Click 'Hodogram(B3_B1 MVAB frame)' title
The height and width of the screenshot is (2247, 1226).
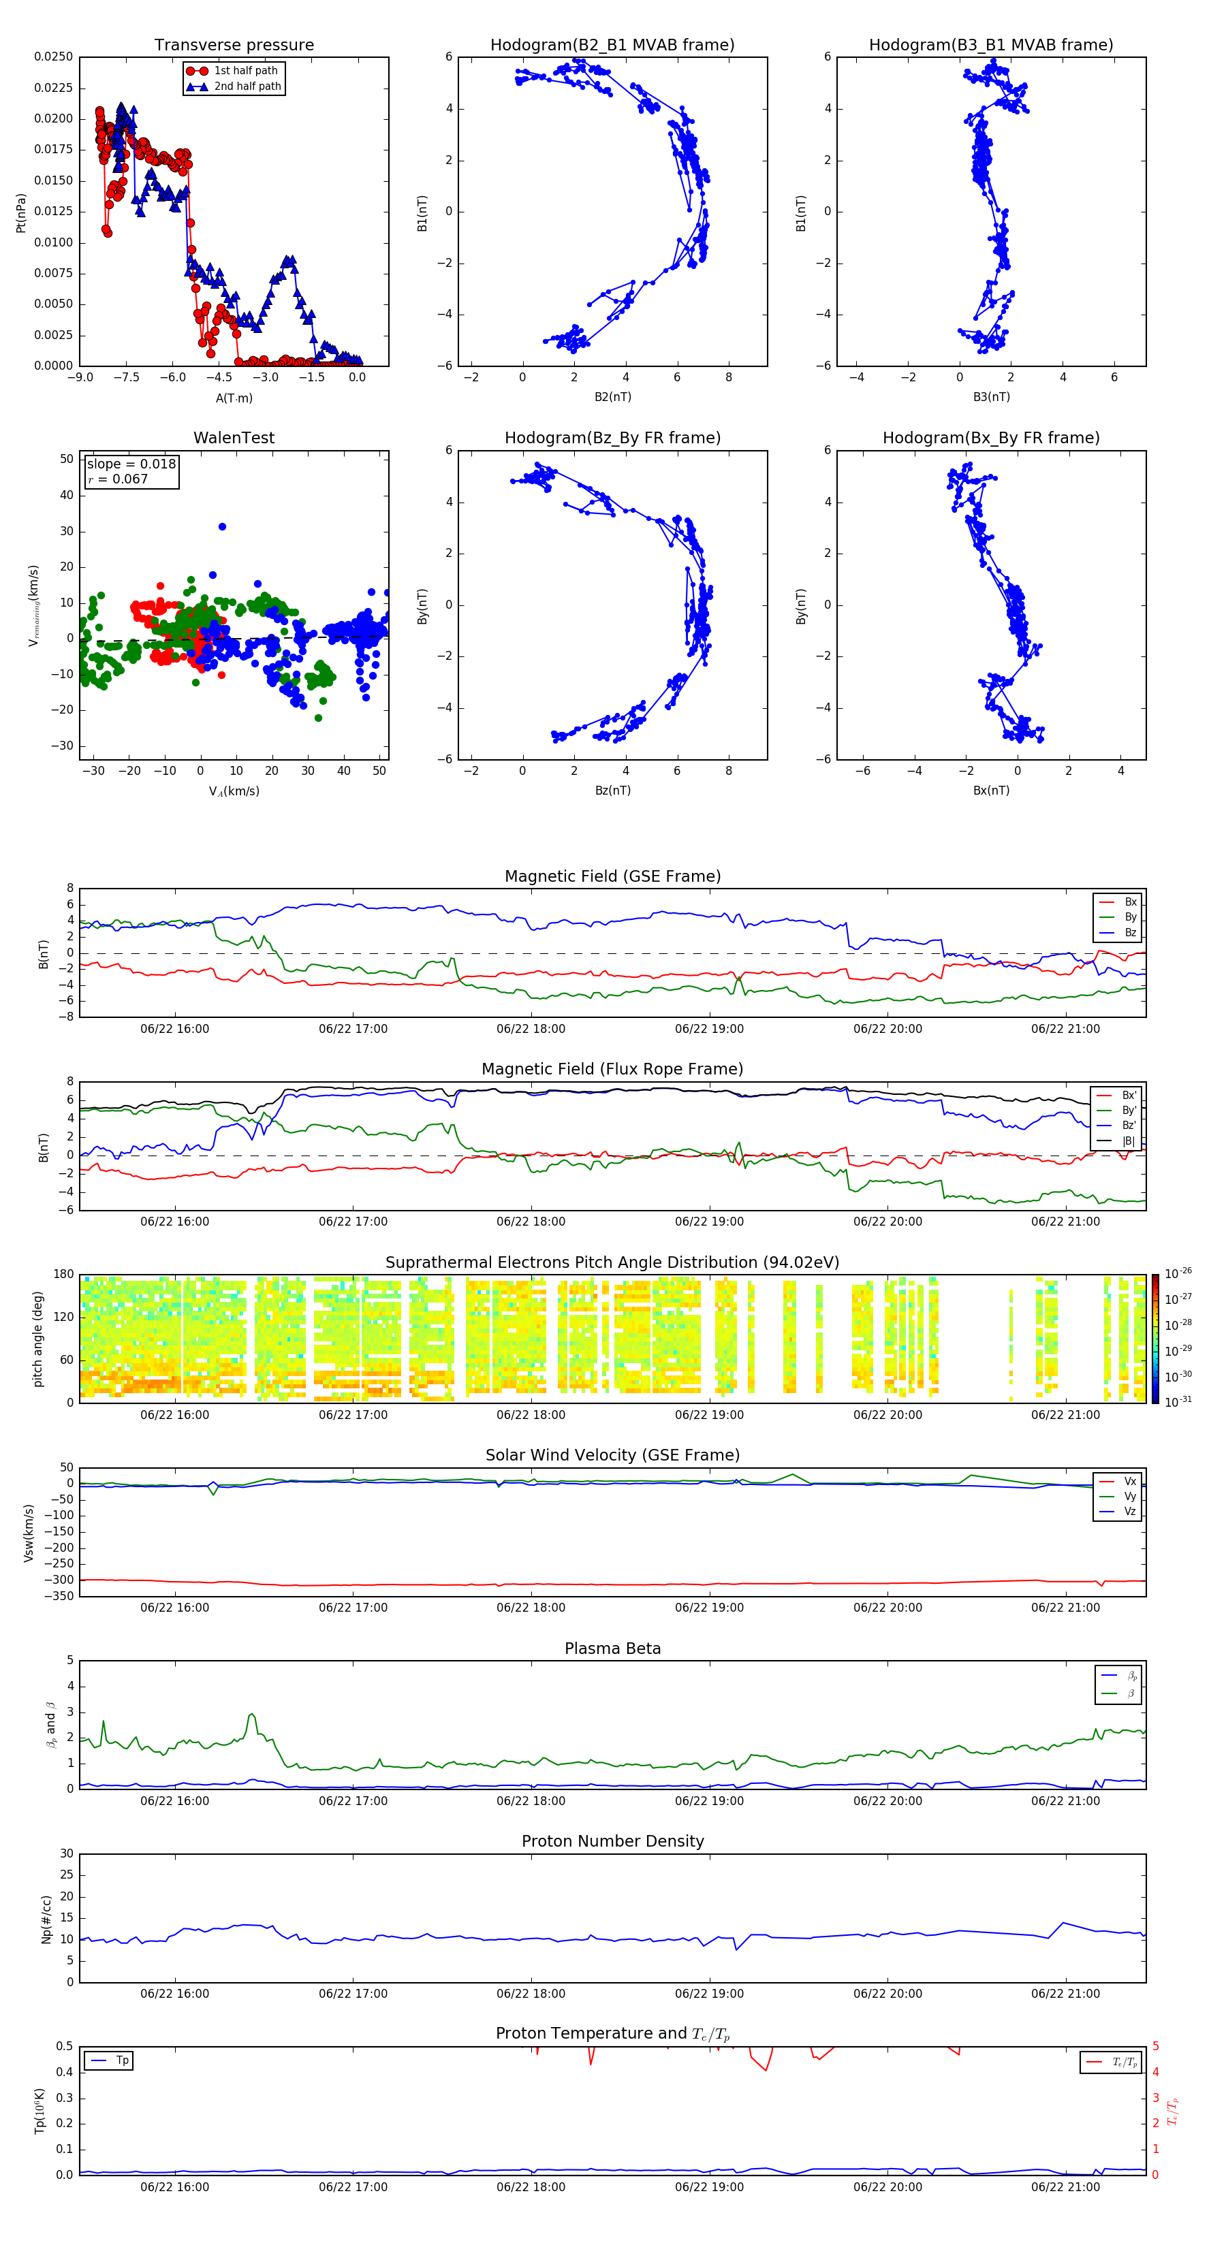991,46
